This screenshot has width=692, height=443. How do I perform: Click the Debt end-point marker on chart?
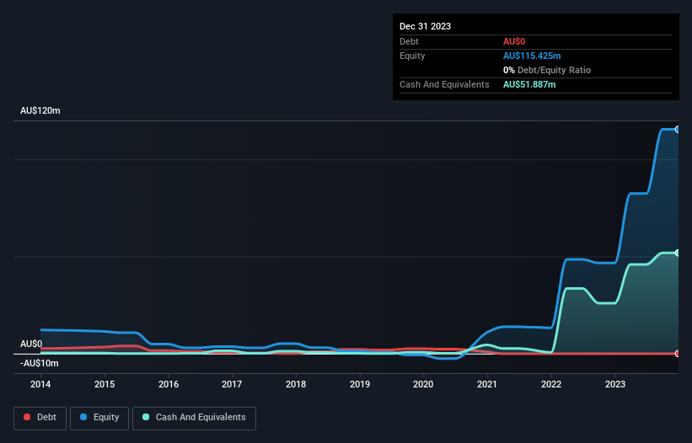[677, 354]
